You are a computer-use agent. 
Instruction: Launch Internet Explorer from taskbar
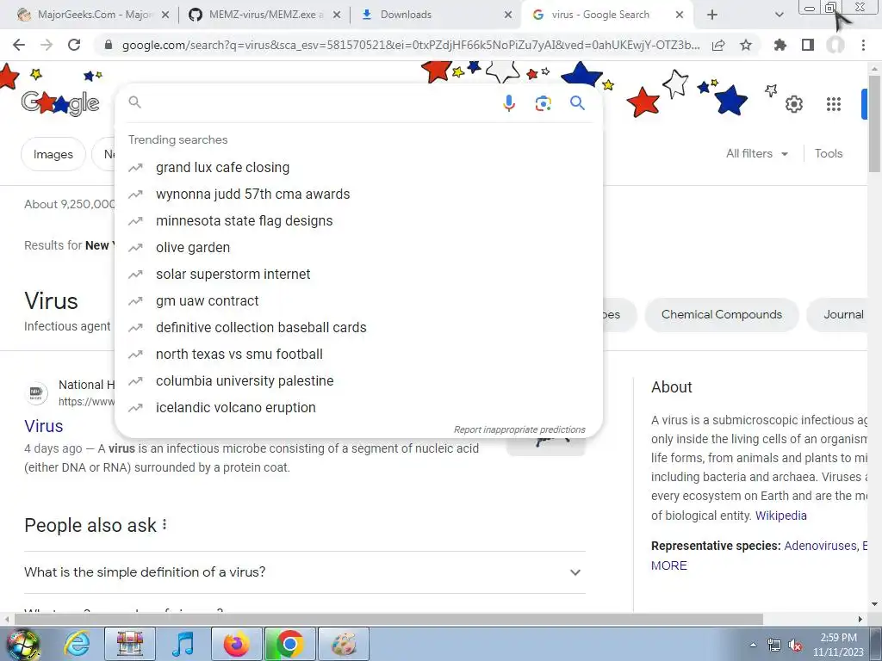(x=77, y=644)
